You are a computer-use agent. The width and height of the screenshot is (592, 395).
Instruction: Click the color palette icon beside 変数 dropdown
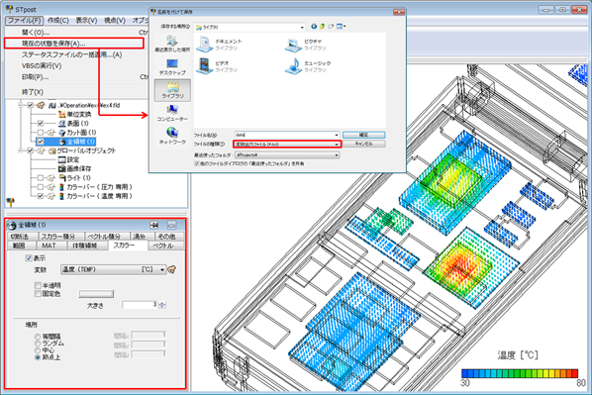[172, 269]
